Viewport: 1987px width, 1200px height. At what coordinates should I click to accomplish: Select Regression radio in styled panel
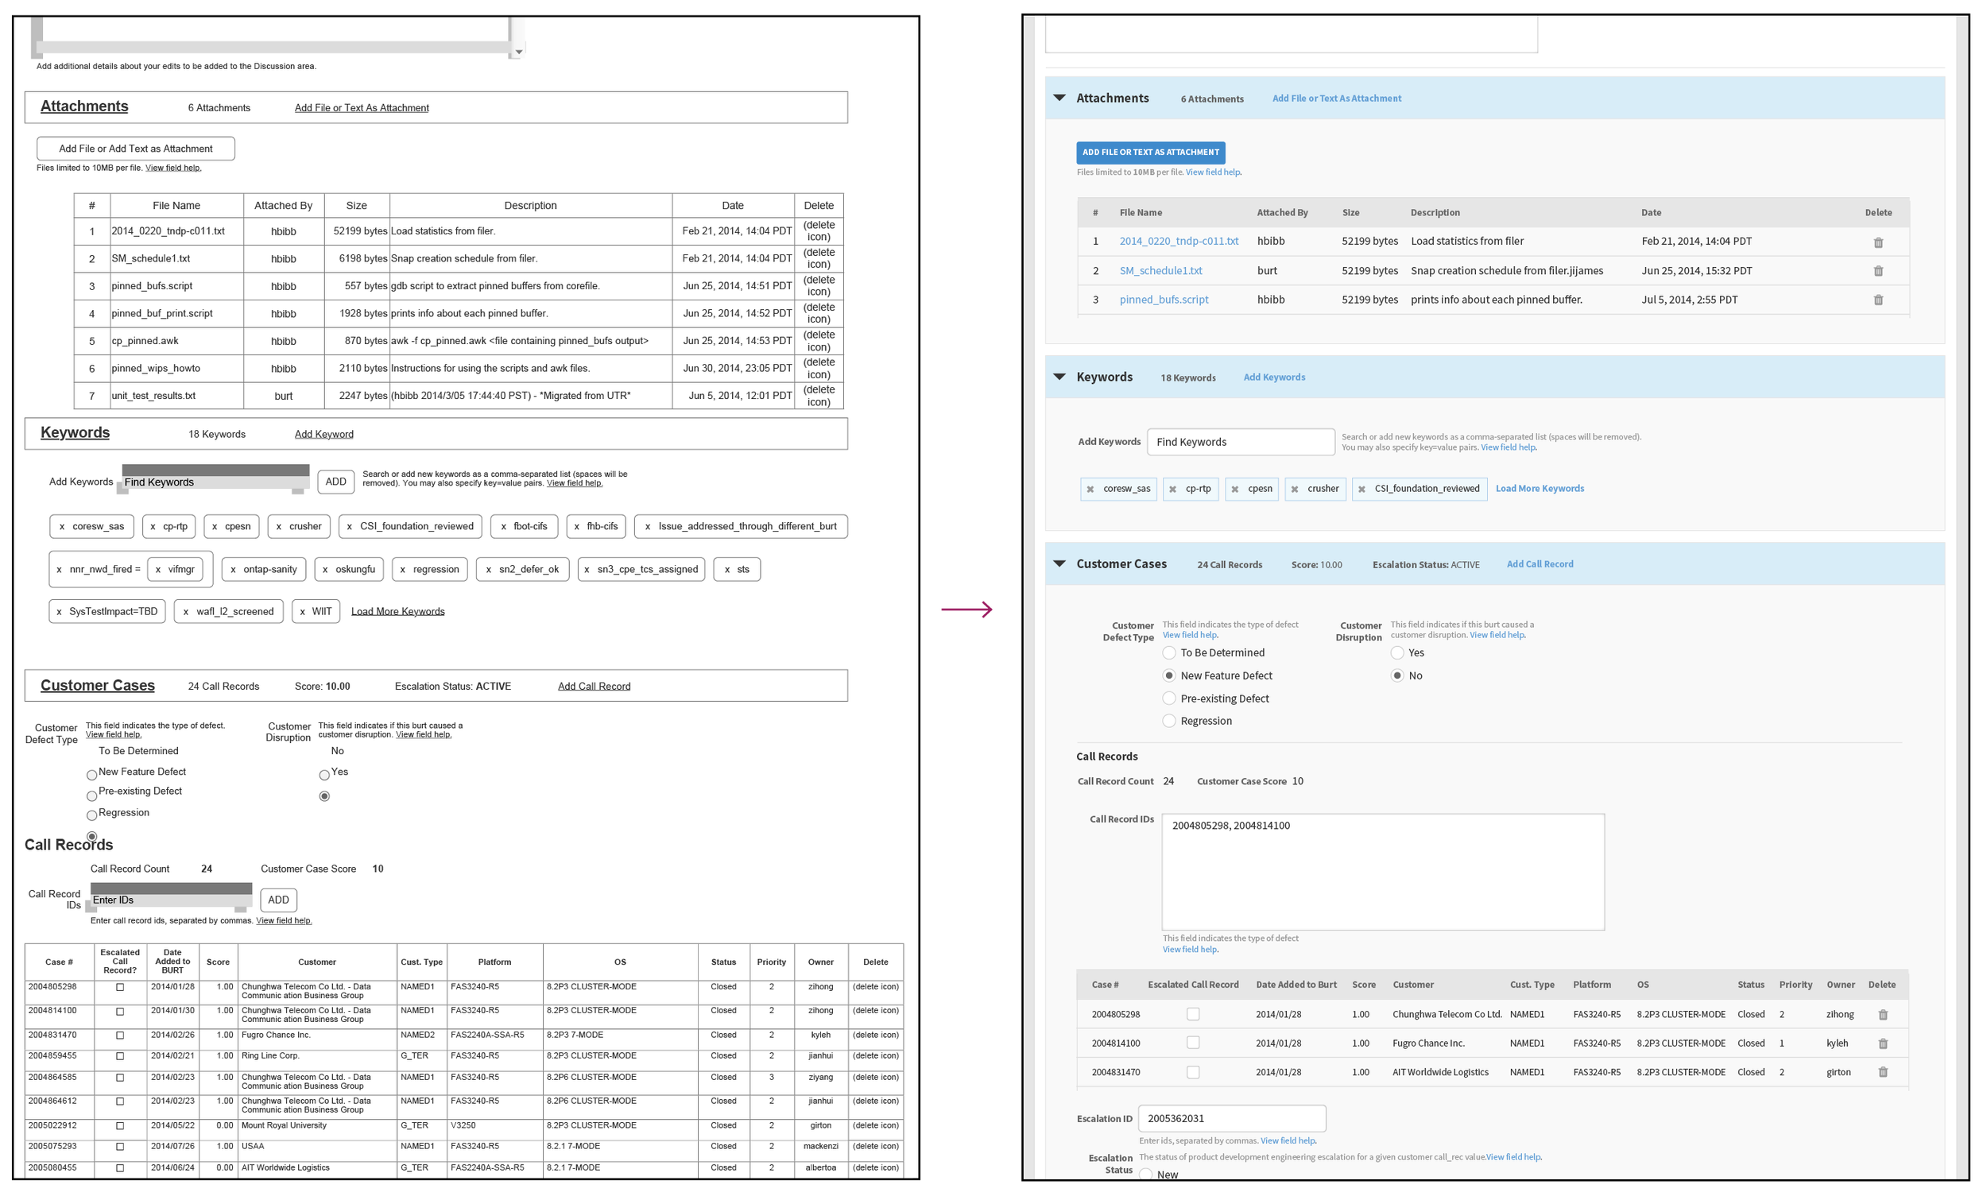click(1168, 721)
